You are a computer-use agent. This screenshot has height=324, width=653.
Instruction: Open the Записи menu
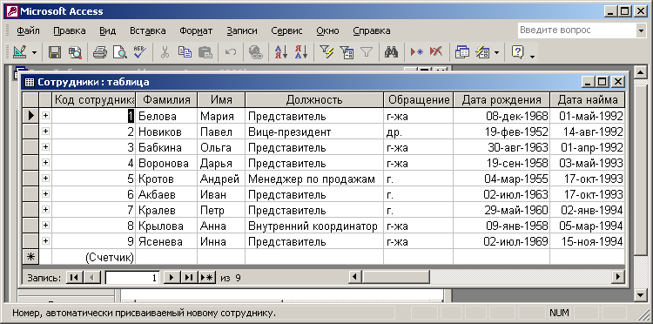[242, 30]
